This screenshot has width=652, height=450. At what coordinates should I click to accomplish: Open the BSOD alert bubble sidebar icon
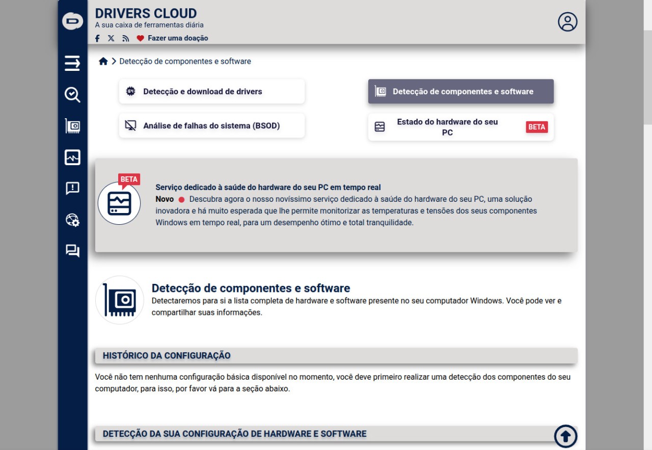72,189
